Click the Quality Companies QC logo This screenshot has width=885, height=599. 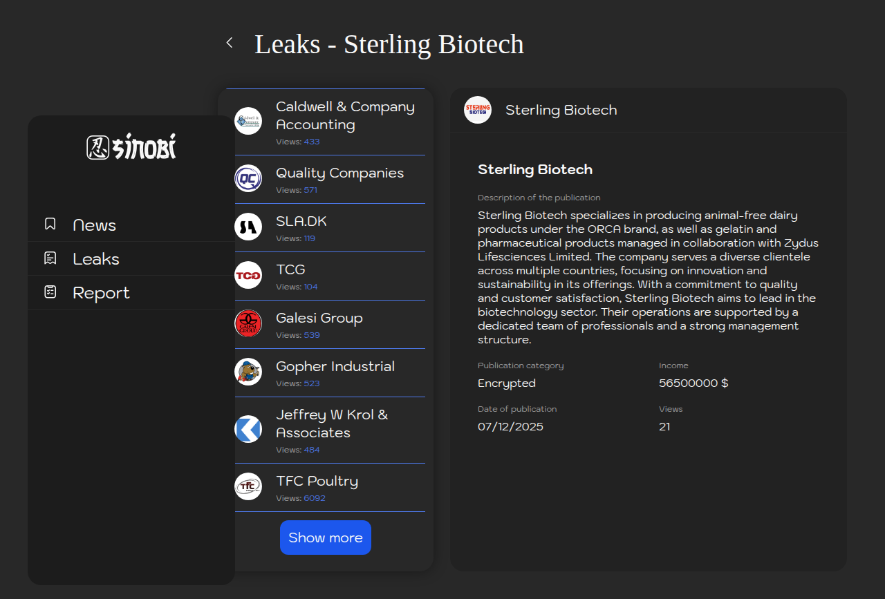coord(248,178)
